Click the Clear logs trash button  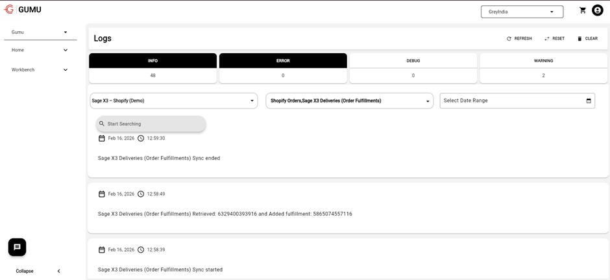pos(587,38)
